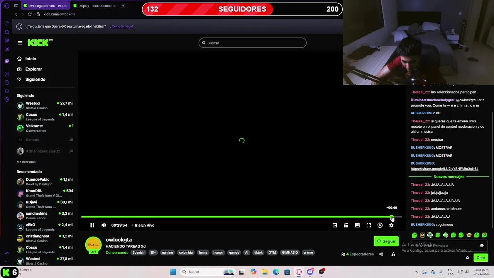Viewport: 494px width, 278px height.
Task: Enter fullscreen video mode
Action: (369, 225)
